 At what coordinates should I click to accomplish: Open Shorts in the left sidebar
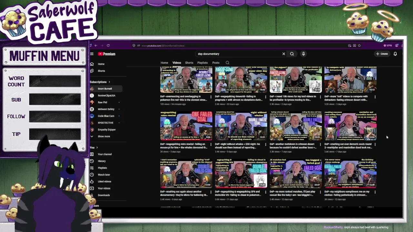point(101,71)
